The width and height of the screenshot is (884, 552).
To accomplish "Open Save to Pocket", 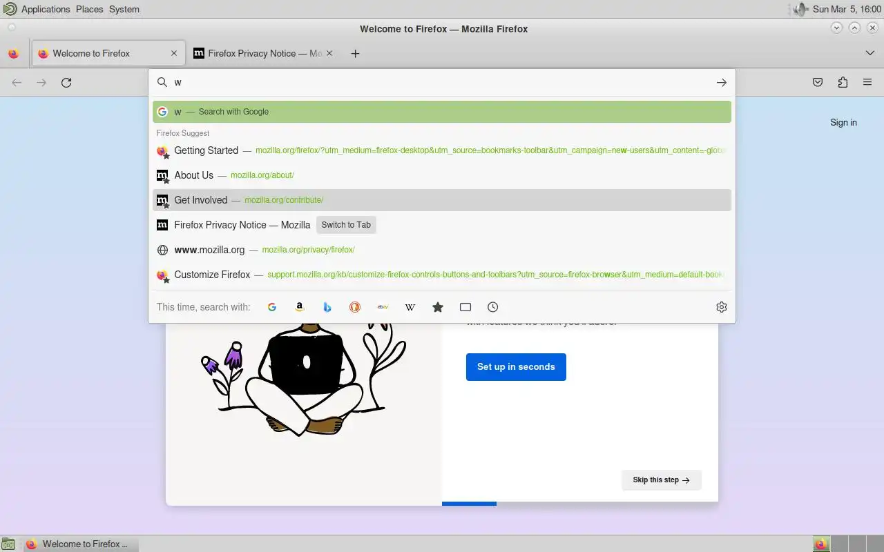I will (818, 83).
